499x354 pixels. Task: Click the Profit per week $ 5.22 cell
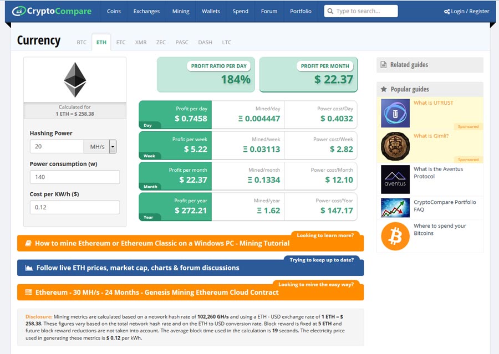click(x=175, y=145)
